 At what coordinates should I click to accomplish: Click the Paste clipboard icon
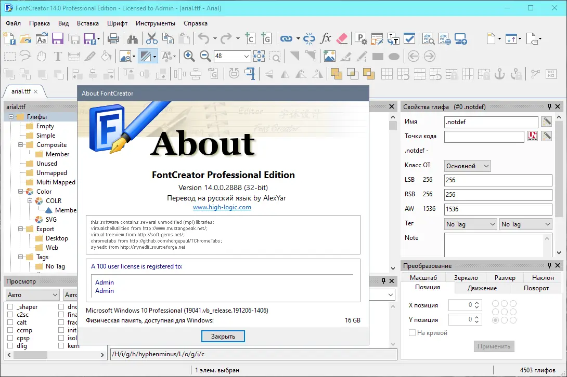(x=184, y=38)
